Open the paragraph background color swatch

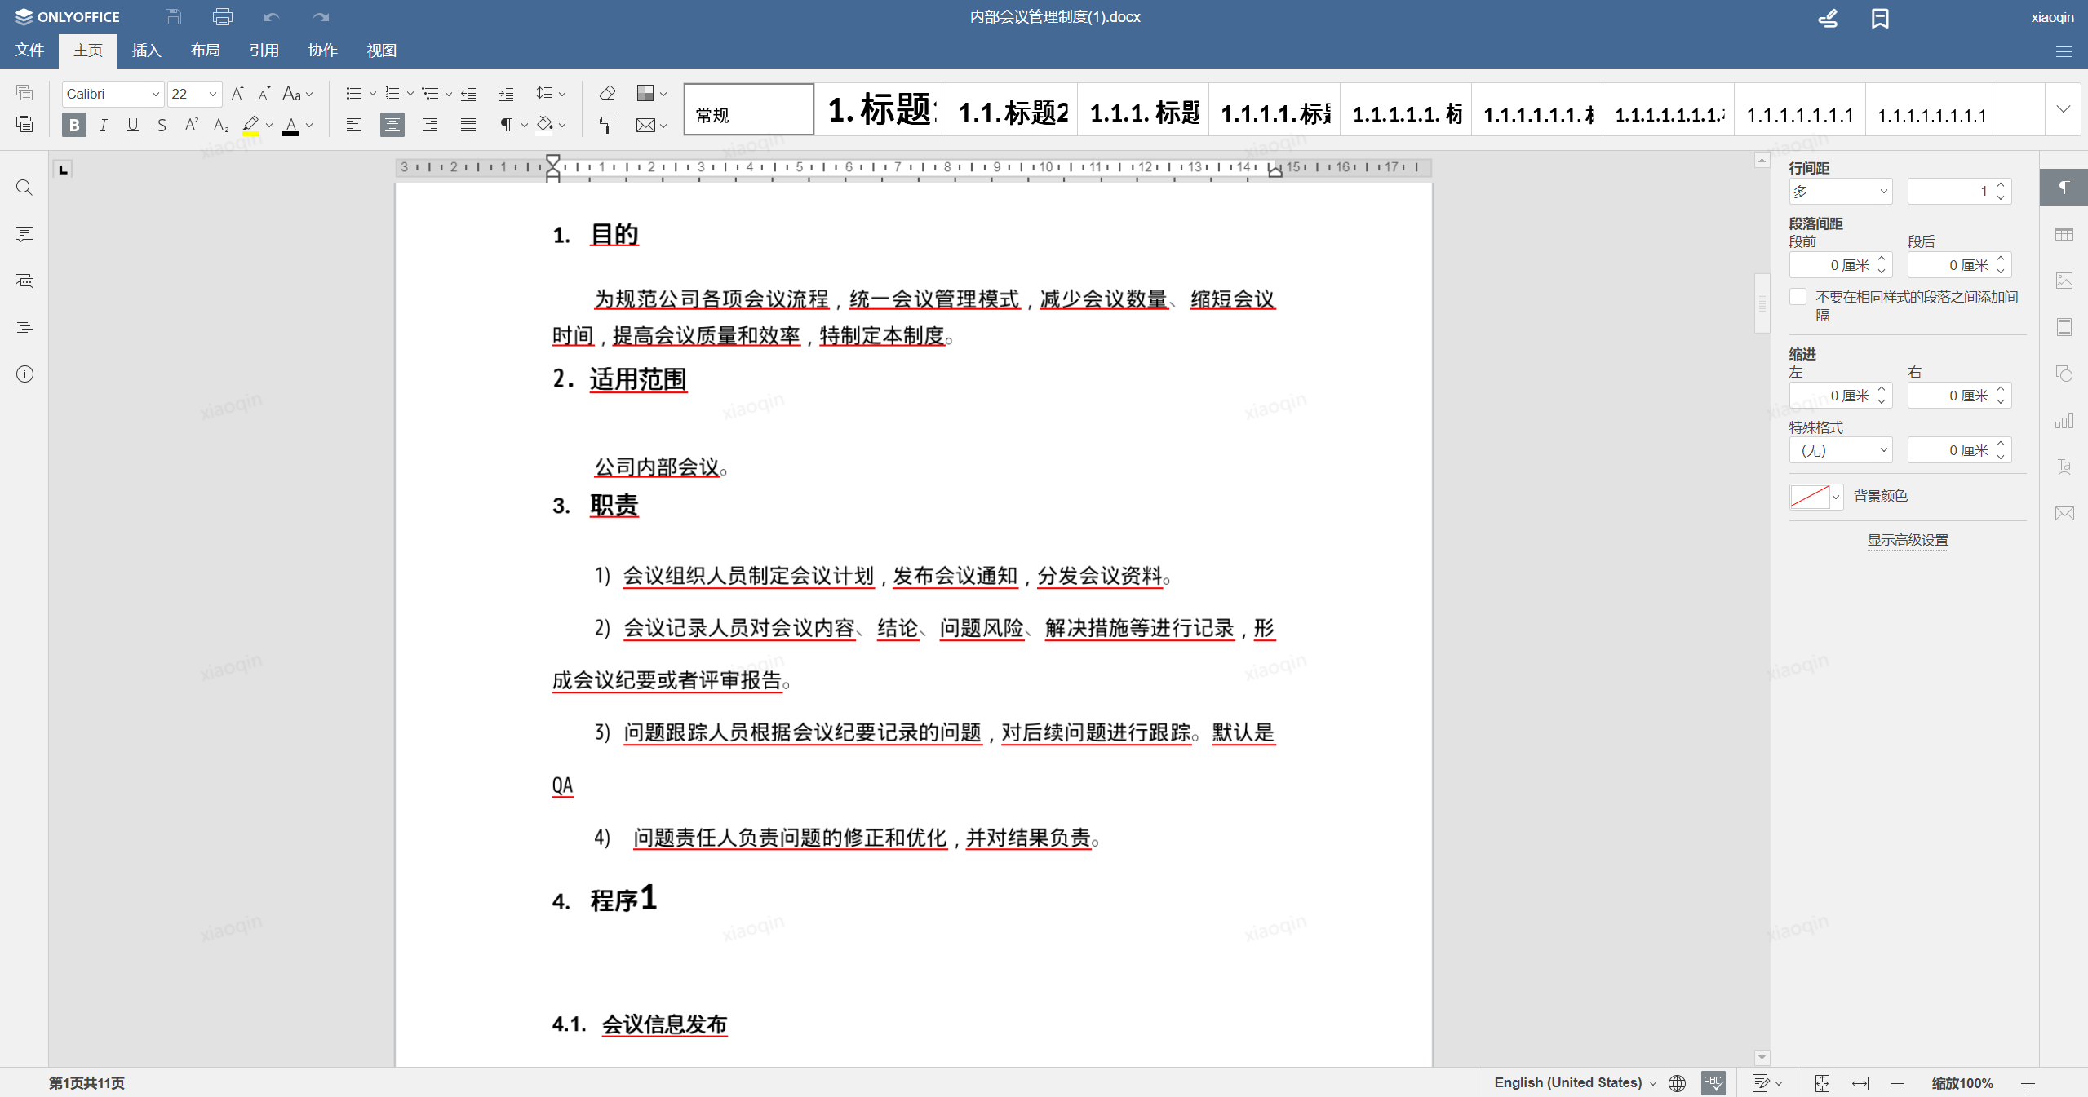[1816, 496]
